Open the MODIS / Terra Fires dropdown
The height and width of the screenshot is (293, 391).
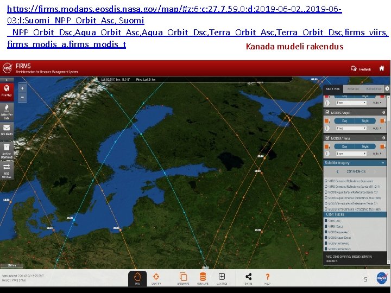[351, 154]
